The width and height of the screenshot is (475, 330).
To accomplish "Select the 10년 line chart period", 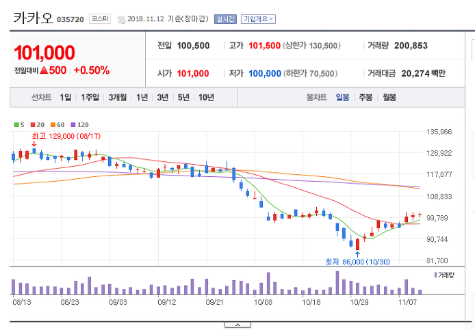I will coord(206,98).
